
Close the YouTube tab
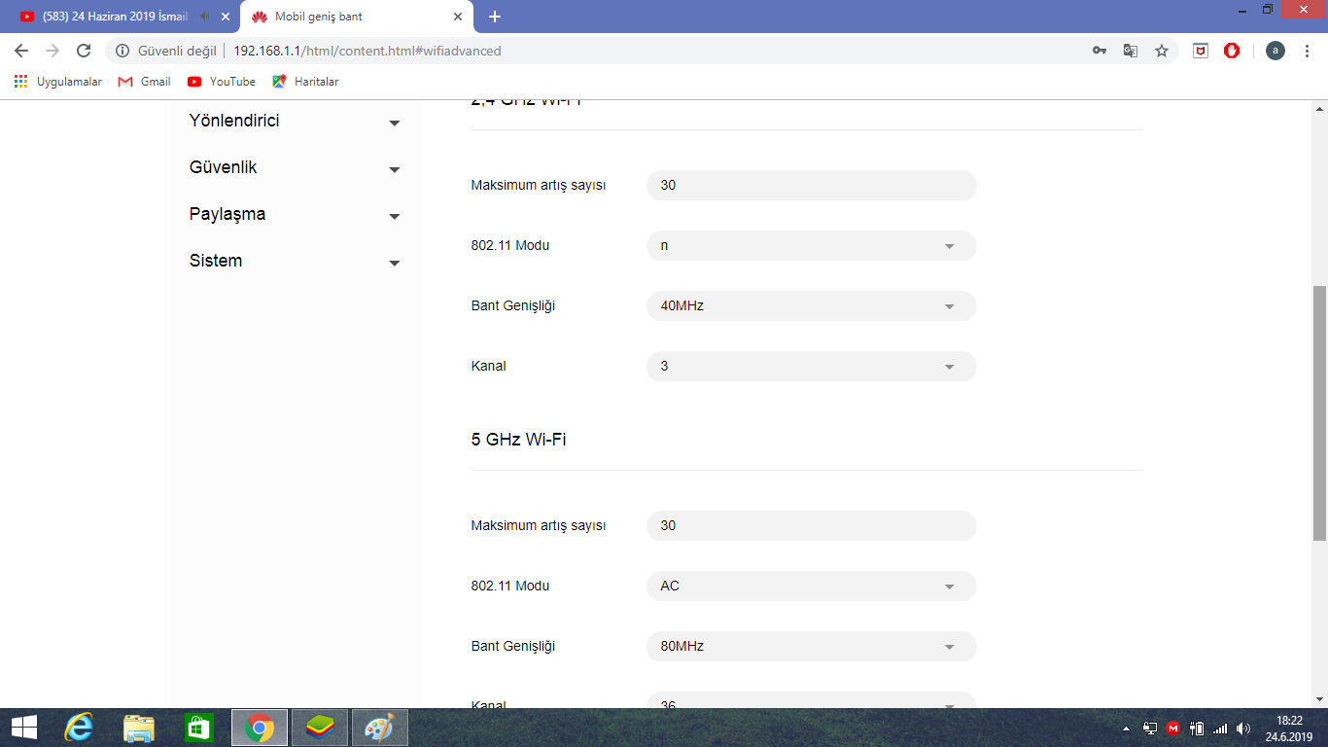click(226, 17)
